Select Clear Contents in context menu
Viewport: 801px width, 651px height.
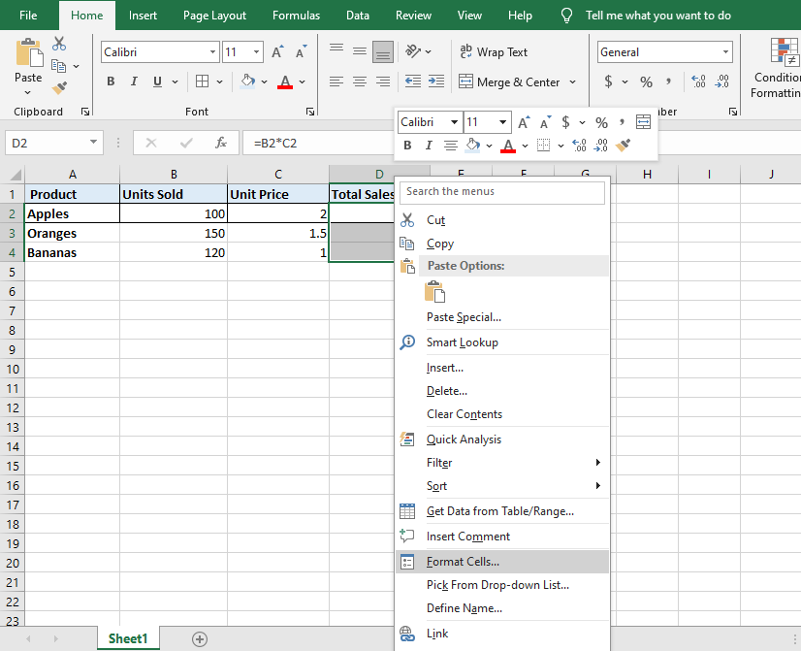coord(465,414)
